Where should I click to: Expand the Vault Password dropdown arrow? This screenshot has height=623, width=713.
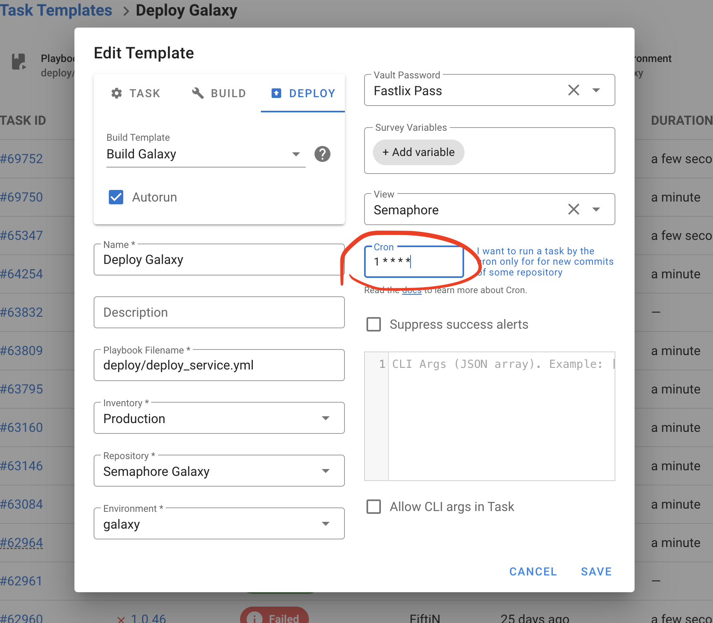[596, 90]
